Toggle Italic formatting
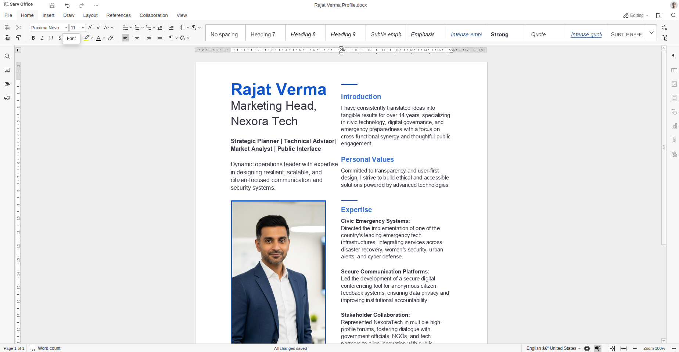 click(42, 38)
